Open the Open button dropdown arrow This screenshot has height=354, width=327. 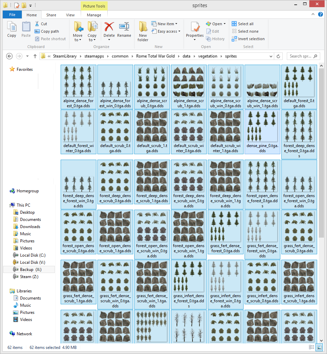pos(224,24)
